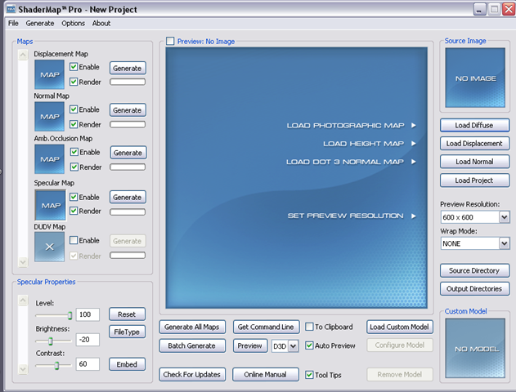Click the Custom Model preview thumbnail
The height and width of the screenshot is (392, 516).
[475, 349]
